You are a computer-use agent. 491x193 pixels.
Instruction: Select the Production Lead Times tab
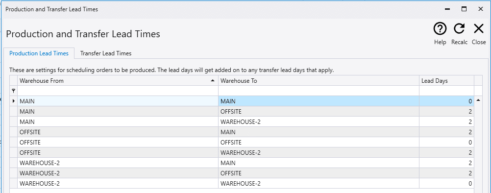39,53
